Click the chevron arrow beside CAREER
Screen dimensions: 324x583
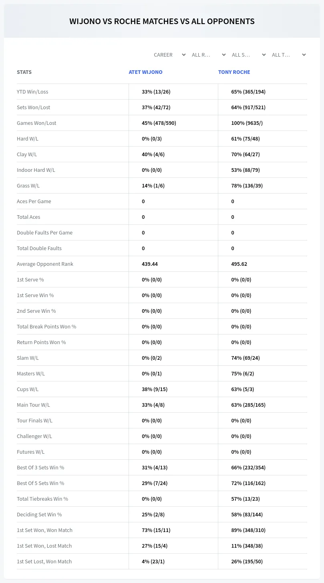tap(184, 55)
